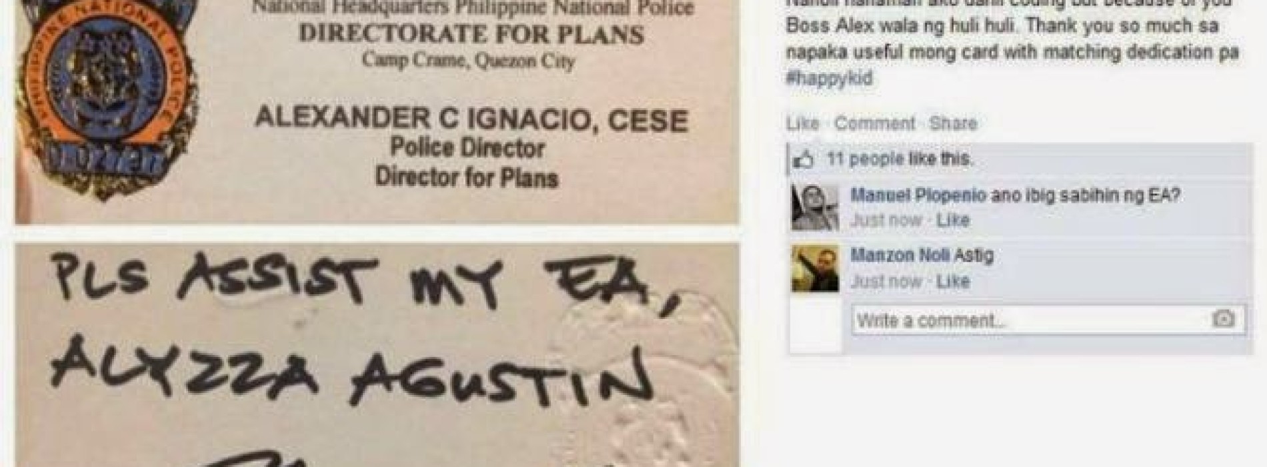
Task: Click Manuel Plopenio's avatar thumbnail
Action: pos(815,207)
